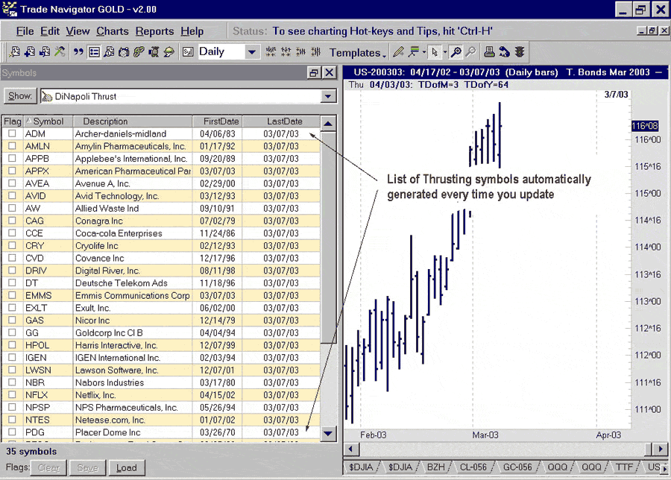Open the Daily timeframe dropdown arrow
This screenshot has width=671, height=480.
252,52
